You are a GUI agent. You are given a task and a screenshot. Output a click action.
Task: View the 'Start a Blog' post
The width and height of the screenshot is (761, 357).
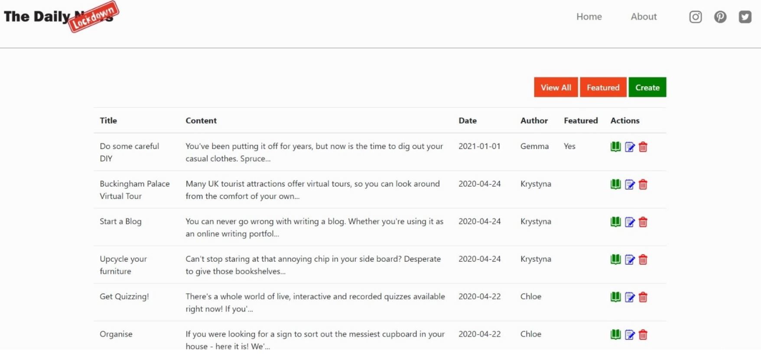(x=615, y=222)
